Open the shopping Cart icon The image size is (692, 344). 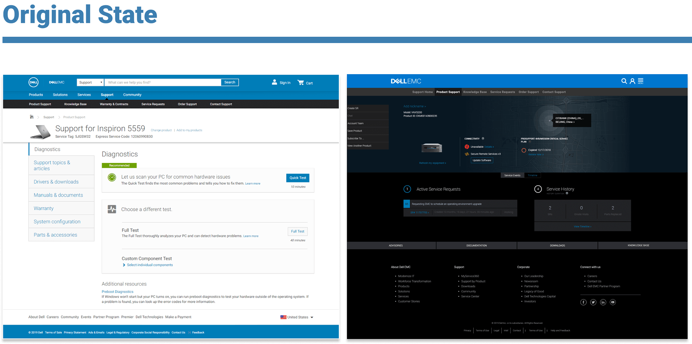pos(301,82)
